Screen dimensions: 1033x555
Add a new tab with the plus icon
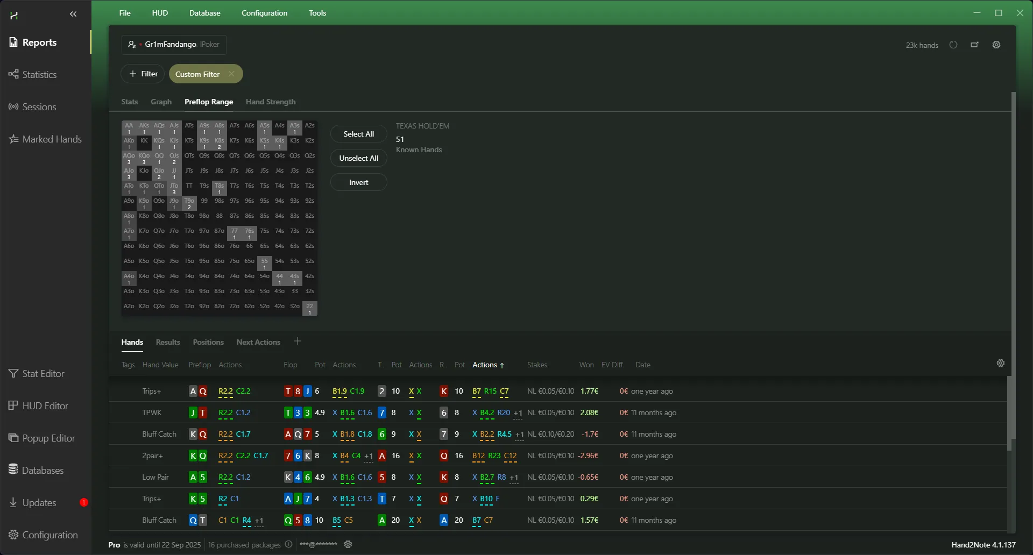click(x=298, y=341)
